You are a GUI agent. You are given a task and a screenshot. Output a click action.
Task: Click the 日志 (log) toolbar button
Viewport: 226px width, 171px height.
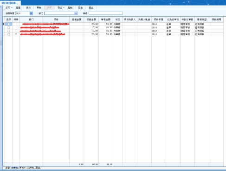80,8
